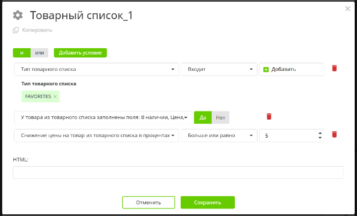Click into the HTML text field

click(178, 172)
